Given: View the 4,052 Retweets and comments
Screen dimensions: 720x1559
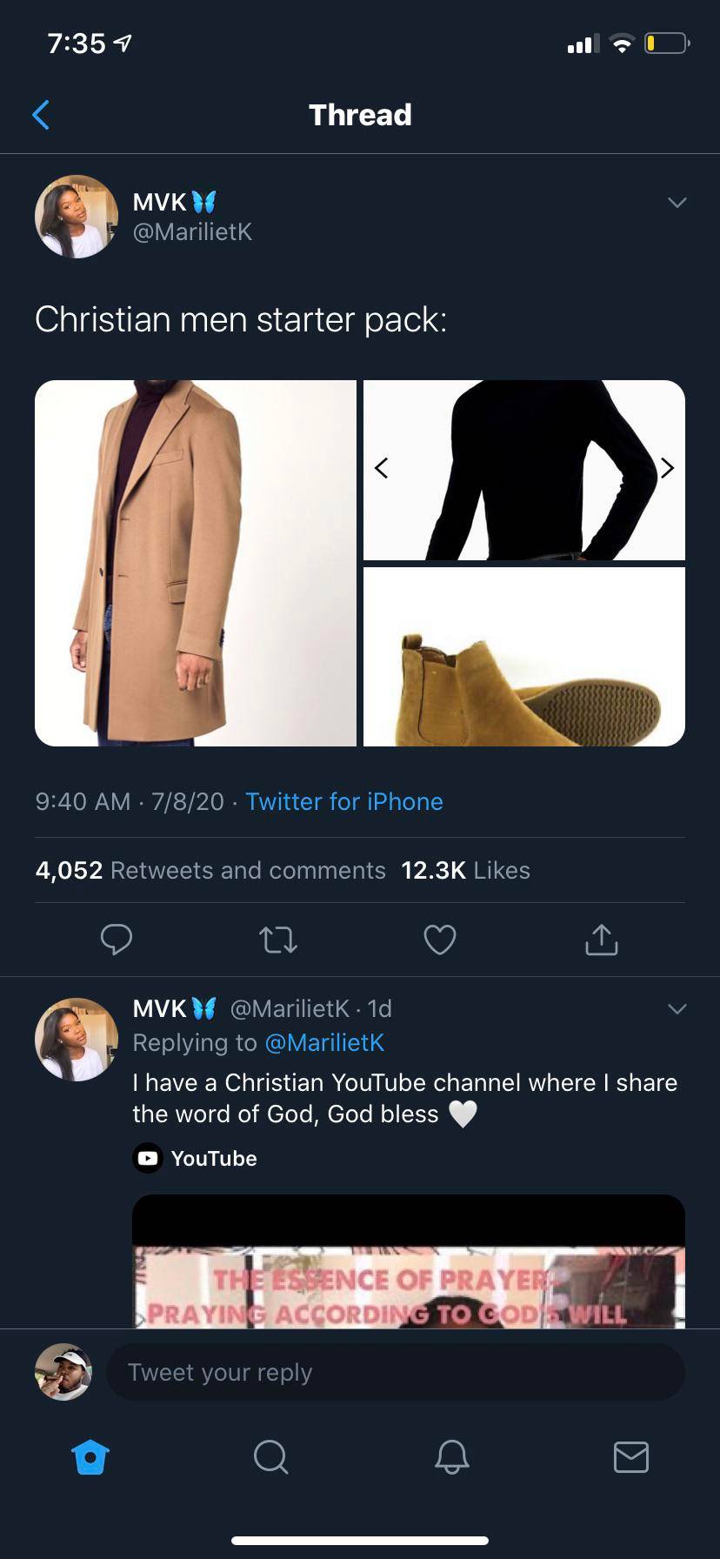Looking at the screenshot, I should click(x=210, y=870).
